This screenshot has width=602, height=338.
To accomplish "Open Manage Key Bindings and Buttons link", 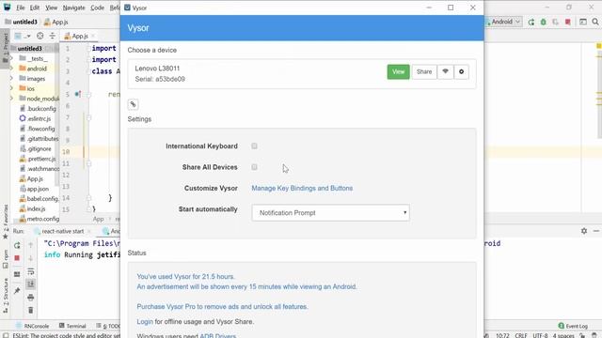I will point(302,188).
